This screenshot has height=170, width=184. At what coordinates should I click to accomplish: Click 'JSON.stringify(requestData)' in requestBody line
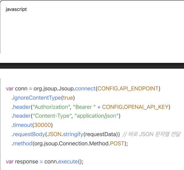(x=83, y=134)
